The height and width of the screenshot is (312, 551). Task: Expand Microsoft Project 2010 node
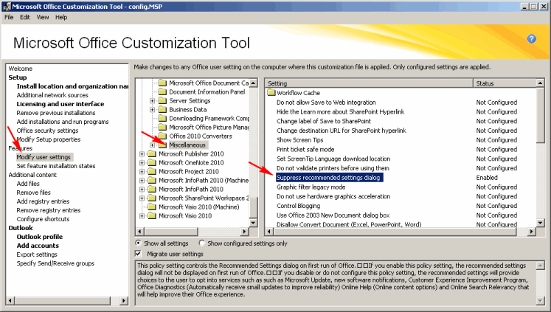142,171
